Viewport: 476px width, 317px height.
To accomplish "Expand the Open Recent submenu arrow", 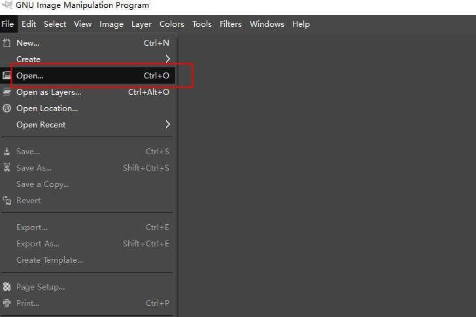I will [x=167, y=124].
